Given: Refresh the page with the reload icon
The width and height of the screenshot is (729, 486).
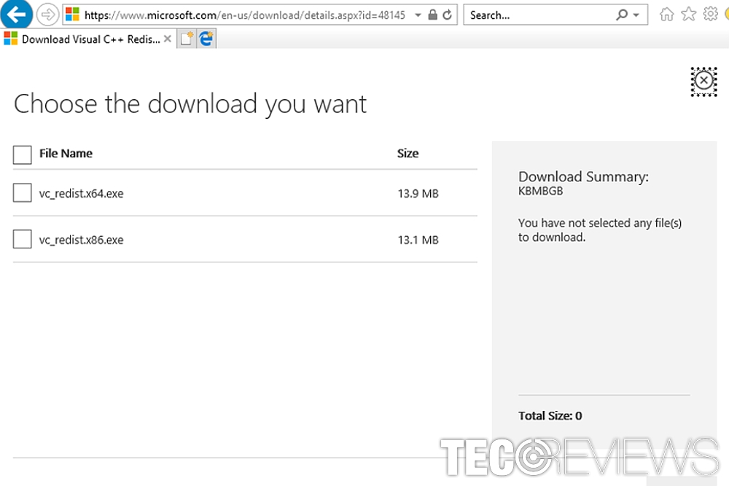Looking at the screenshot, I should point(448,15).
